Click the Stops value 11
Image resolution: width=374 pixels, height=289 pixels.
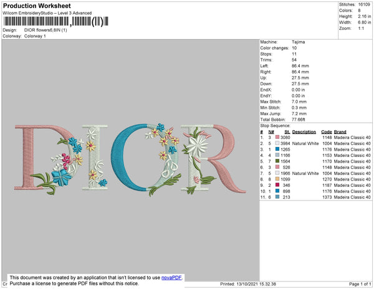pyautogui.click(x=294, y=54)
